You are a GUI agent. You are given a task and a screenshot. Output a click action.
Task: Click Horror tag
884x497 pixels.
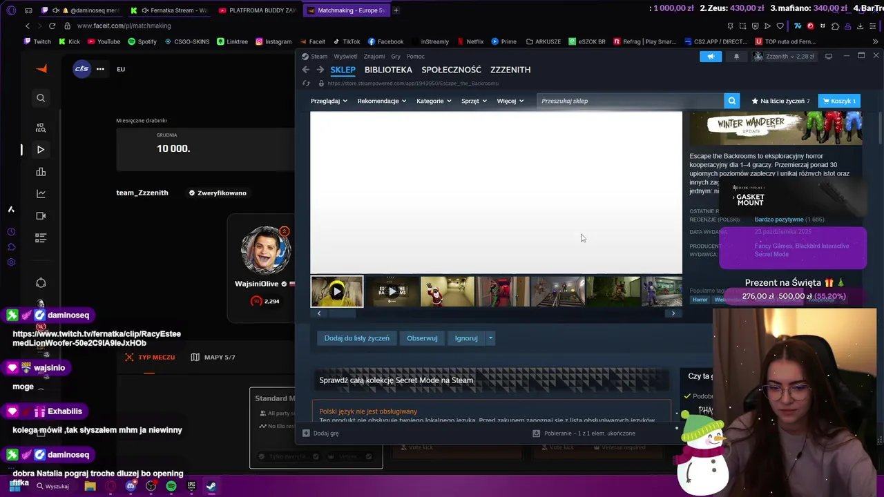click(x=700, y=300)
